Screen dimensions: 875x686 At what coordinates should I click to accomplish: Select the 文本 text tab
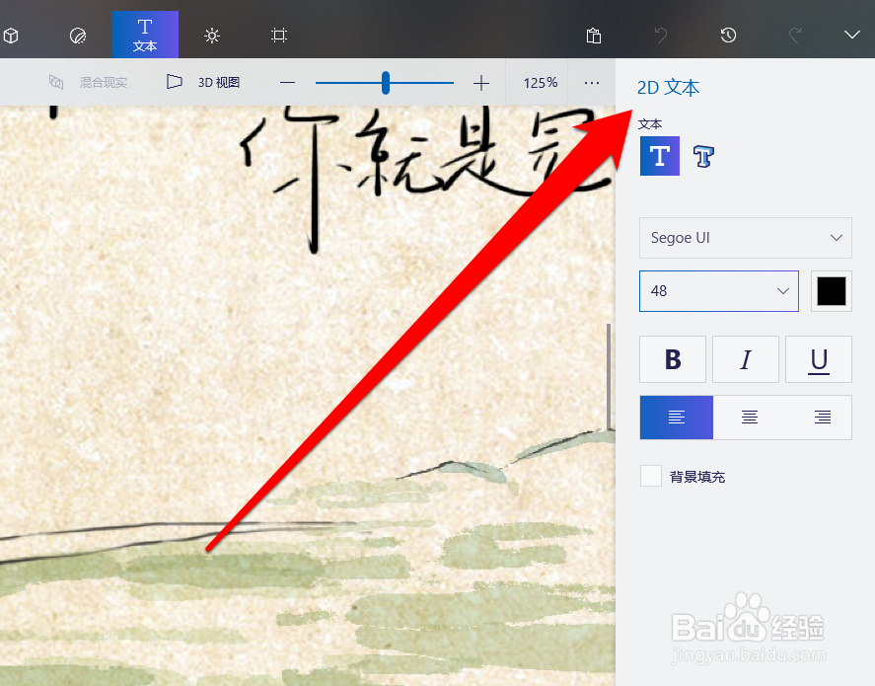pos(145,35)
